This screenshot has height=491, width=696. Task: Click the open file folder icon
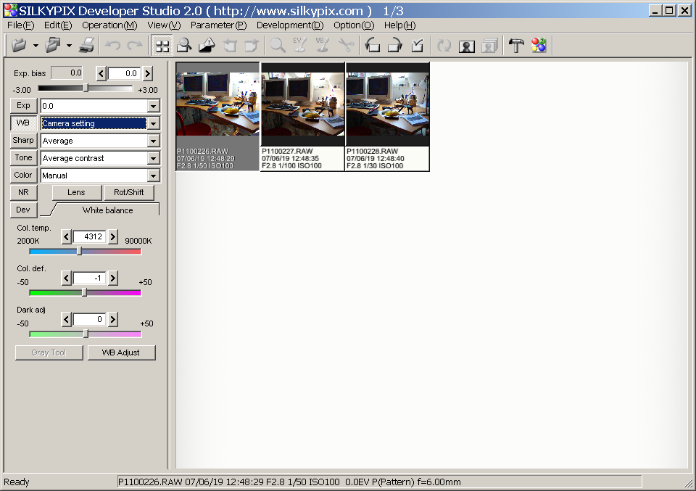coord(20,46)
